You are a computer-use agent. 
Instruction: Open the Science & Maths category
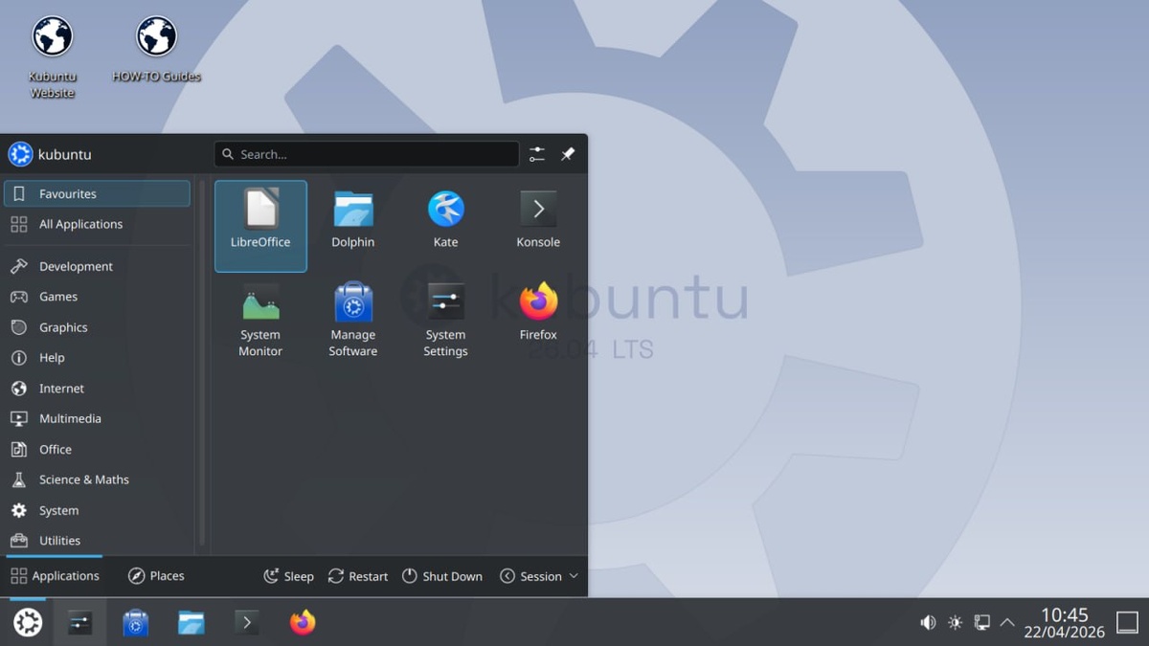[98, 479]
